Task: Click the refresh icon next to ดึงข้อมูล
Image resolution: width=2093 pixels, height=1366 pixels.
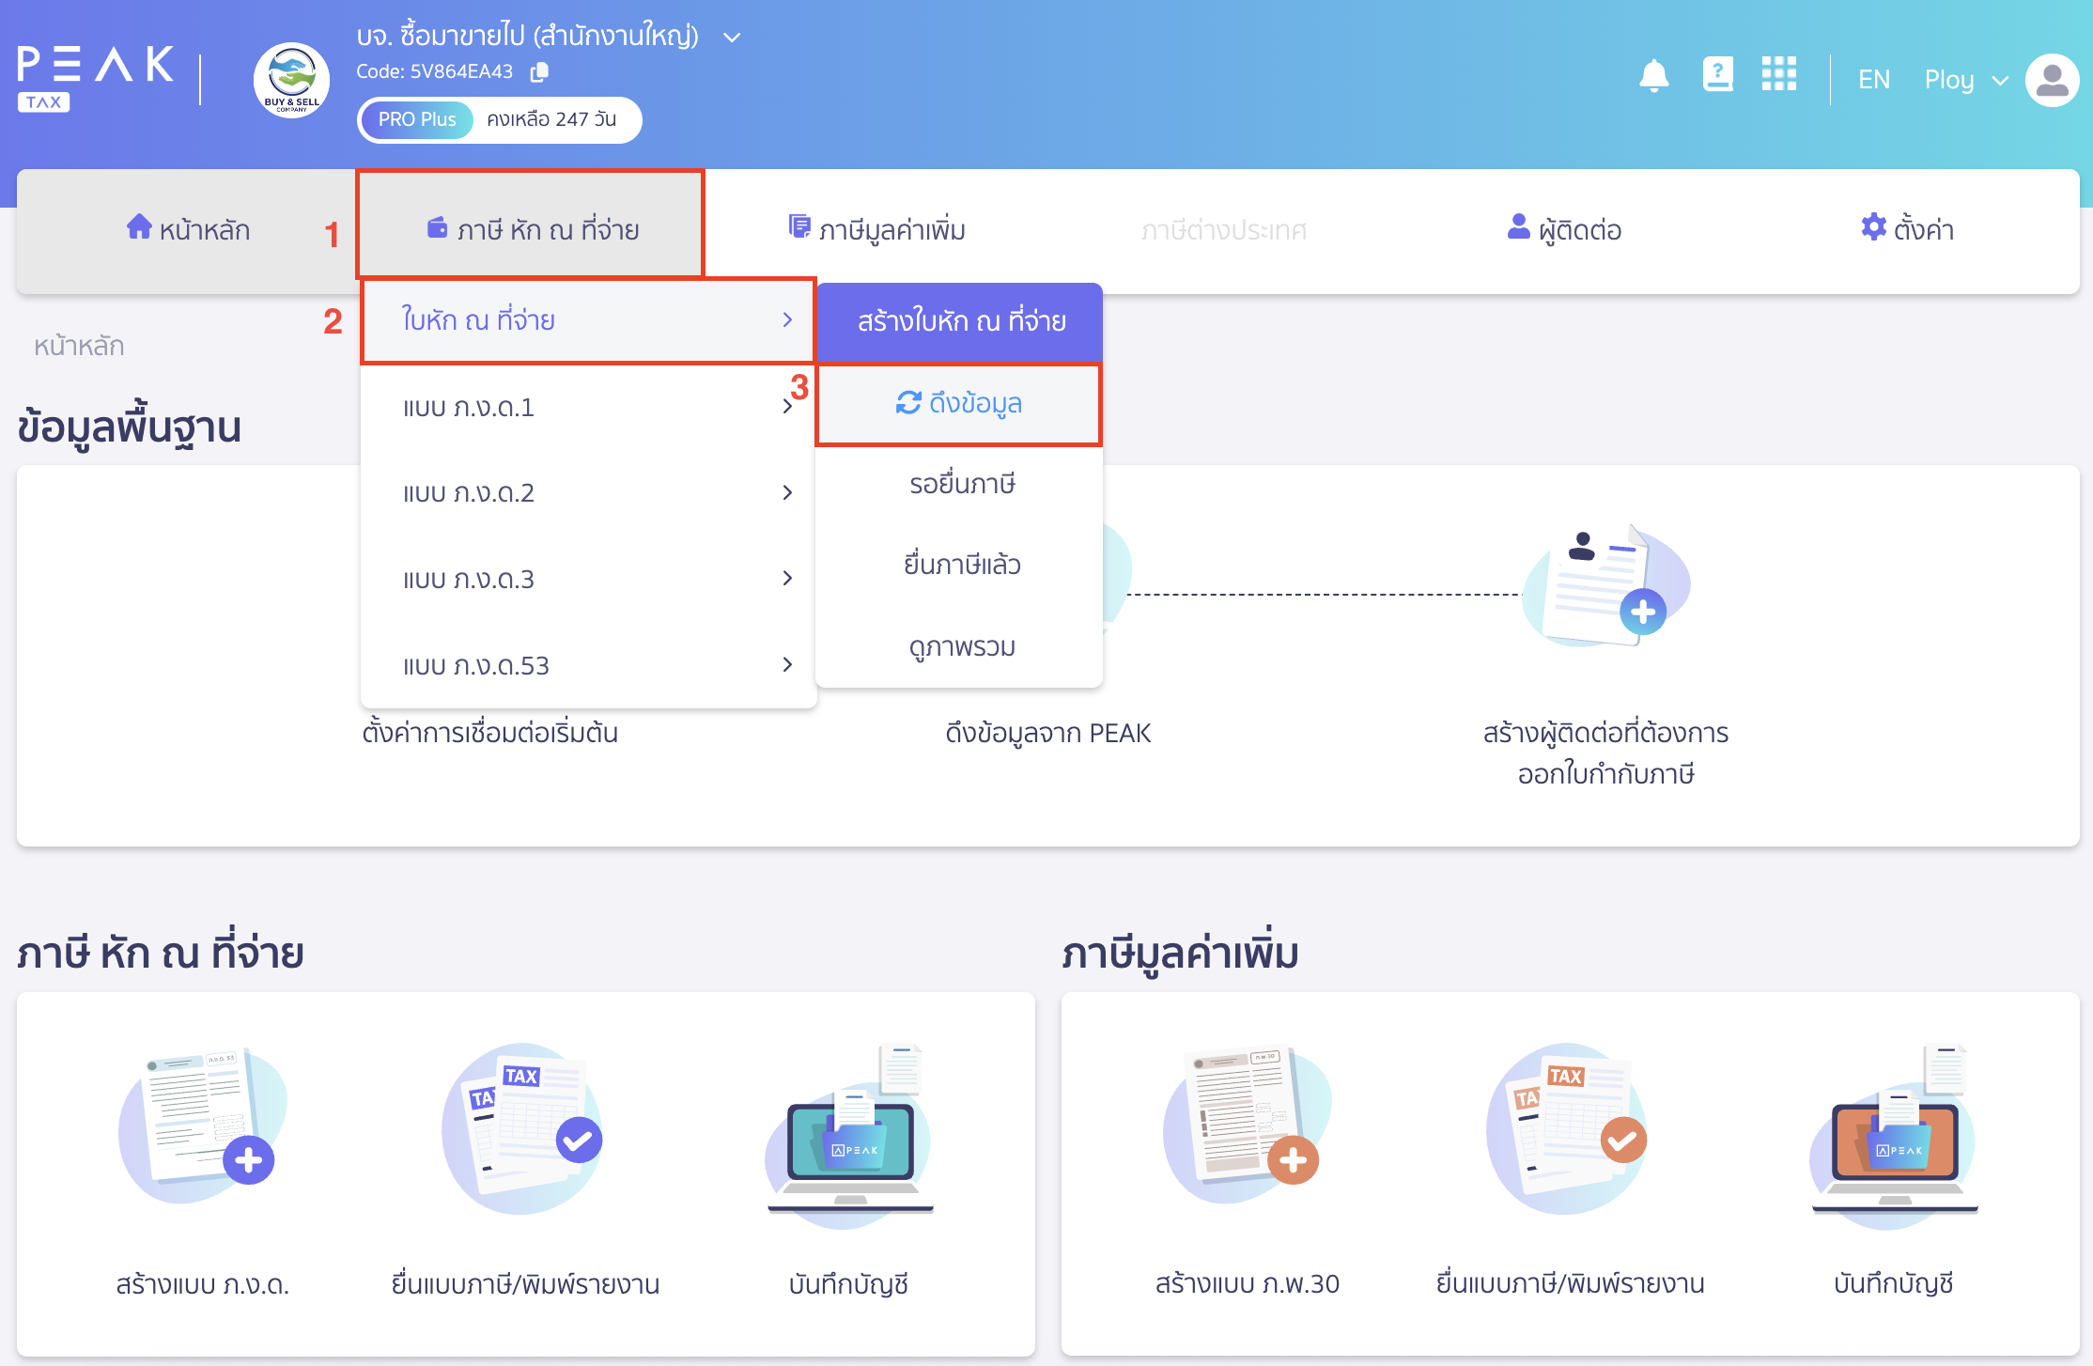Action: click(907, 403)
